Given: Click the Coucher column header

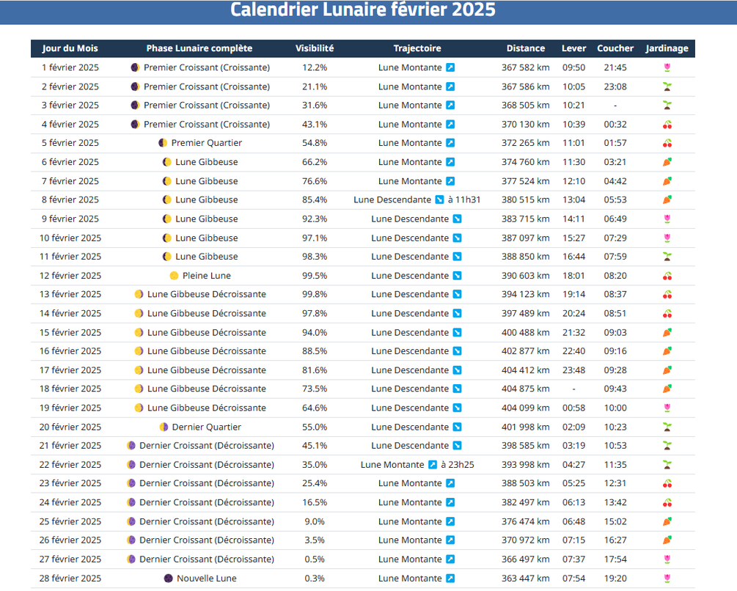Looking at the screenshot, I should [615, 48].
